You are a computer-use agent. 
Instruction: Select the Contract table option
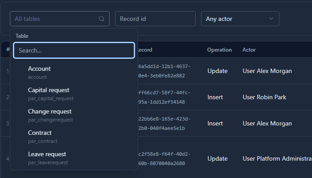tap(74, 137)
